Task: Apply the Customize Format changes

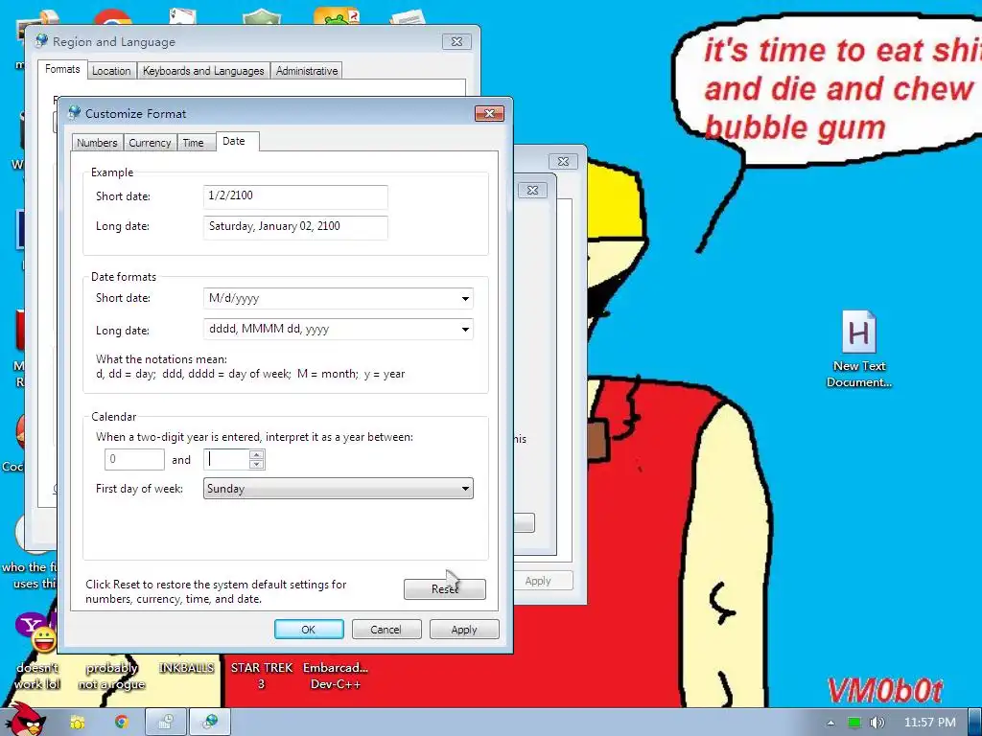Action: point(464,630)
